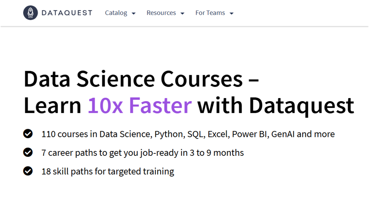Image resolution: width=369 pixels, height=205 pixels.
Task: Click the Dataquest rocket logo icon
Action: click(30, 13)
